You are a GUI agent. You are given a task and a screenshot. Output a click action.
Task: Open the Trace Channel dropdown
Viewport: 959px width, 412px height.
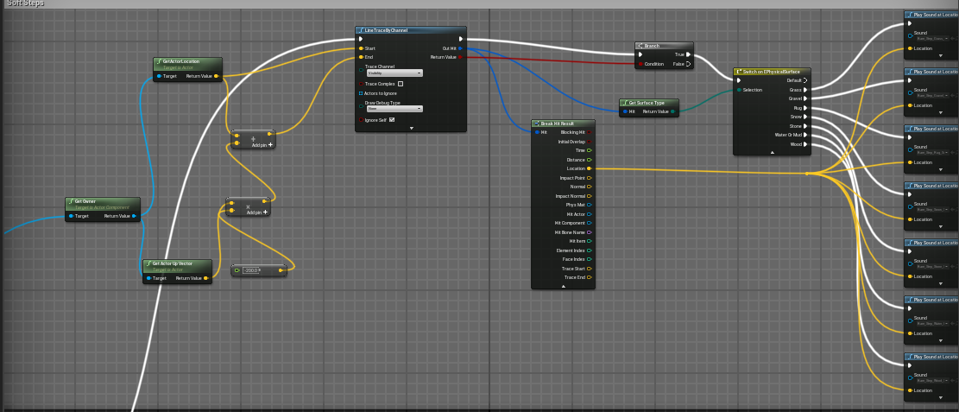pyautogui.click(x=394, y=73)
